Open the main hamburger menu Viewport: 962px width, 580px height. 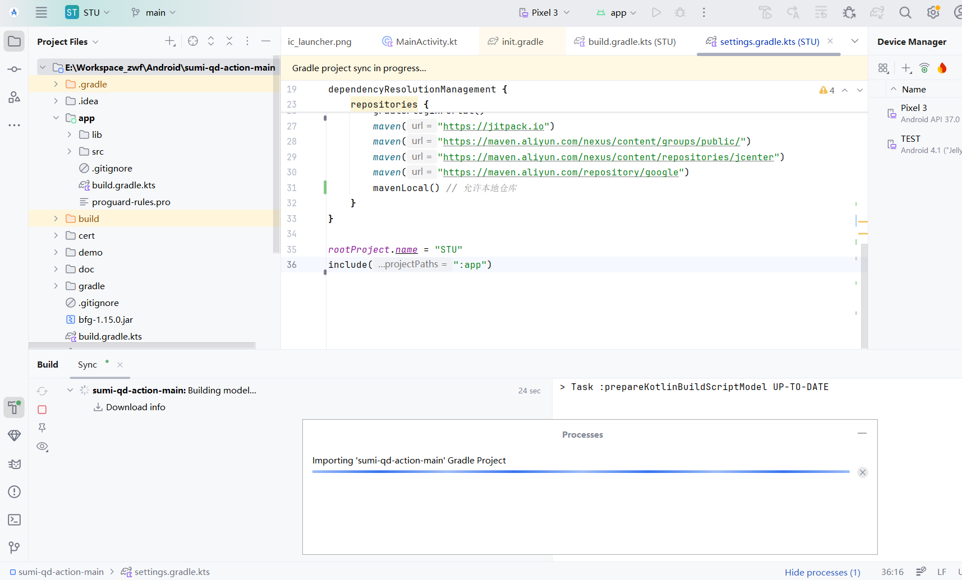(41, 12)
